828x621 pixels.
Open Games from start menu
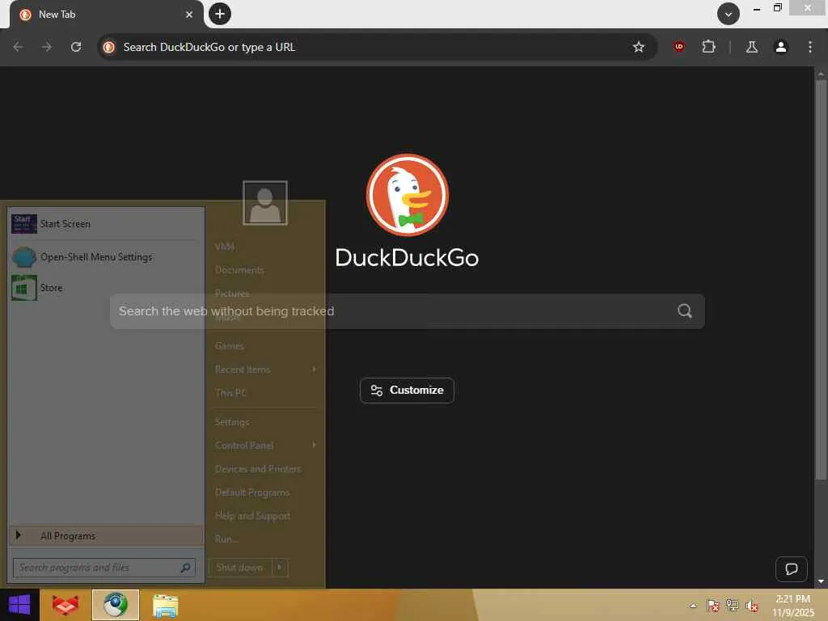(230, 346)
